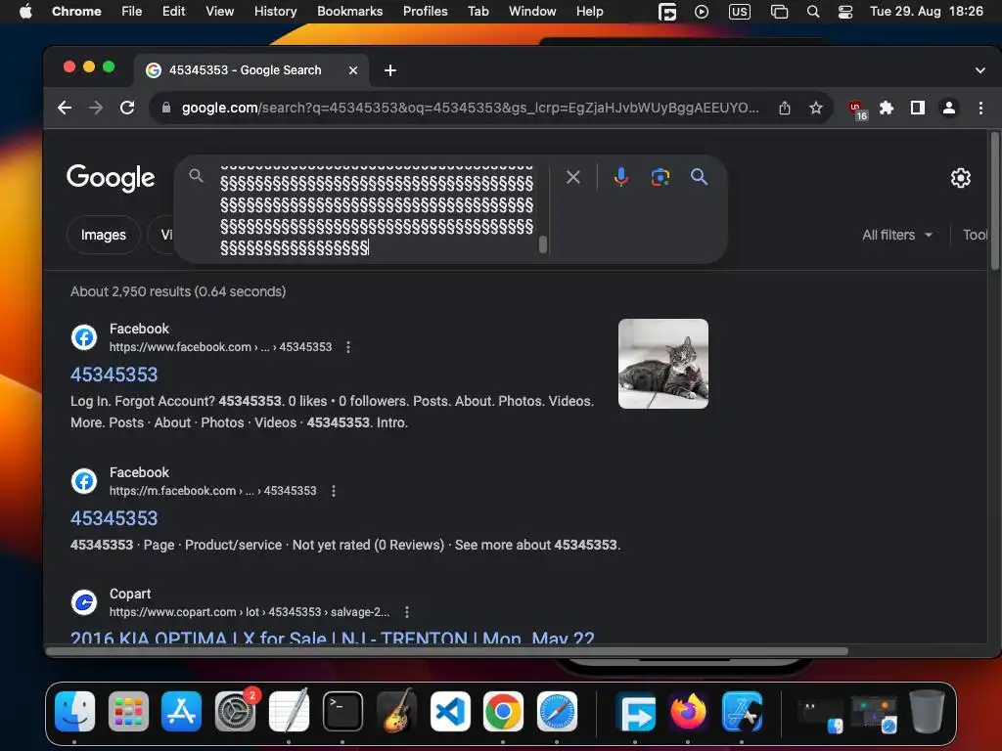Image resolution: width=1002 pixels, height=751 pixels.
Task: Start voice search with the microphone icon
Action: (620, 177)
